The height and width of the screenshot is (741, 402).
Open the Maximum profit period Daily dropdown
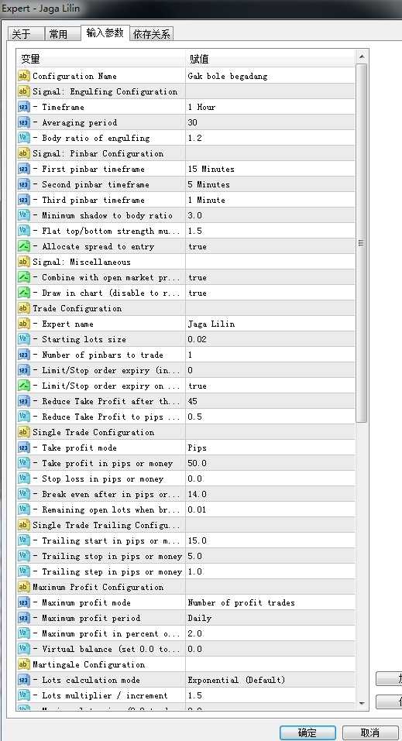pos(270,618)
